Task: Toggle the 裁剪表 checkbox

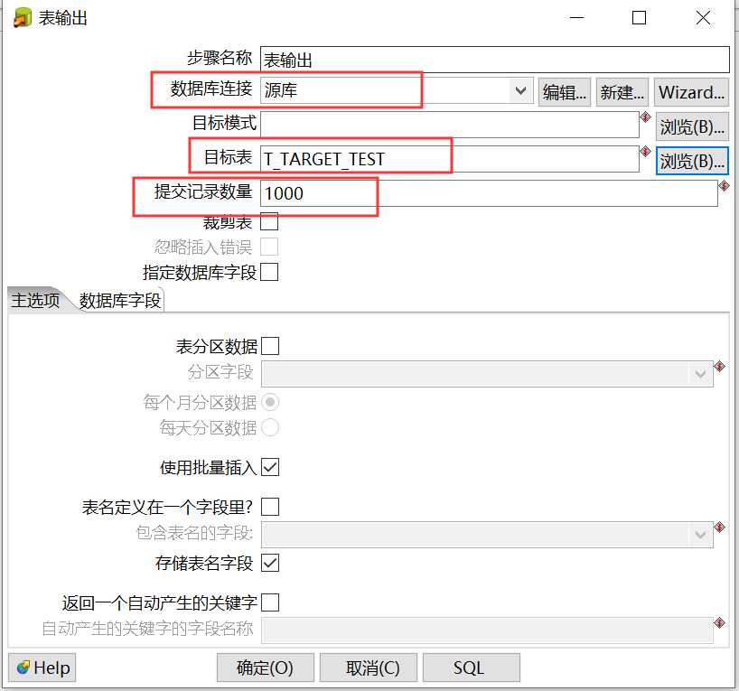Action: click(269, 221)
